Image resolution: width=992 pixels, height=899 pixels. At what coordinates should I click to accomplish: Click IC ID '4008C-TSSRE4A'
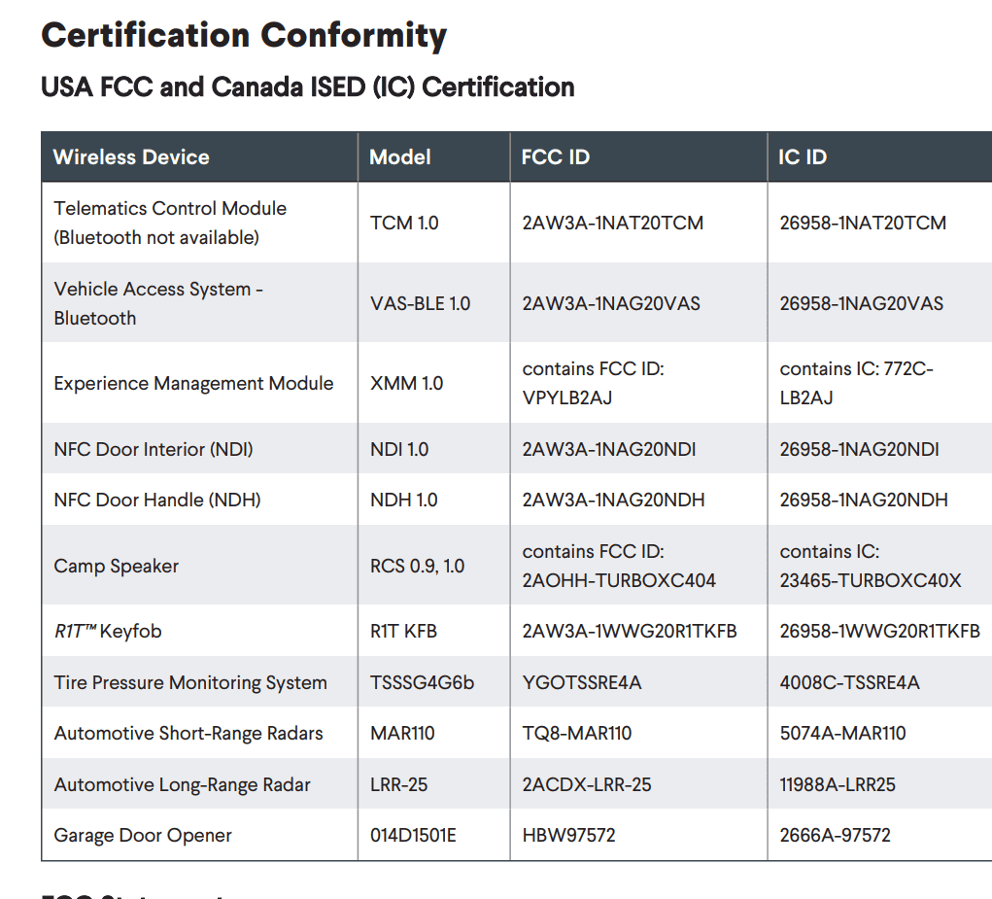[x=849, y=682]
